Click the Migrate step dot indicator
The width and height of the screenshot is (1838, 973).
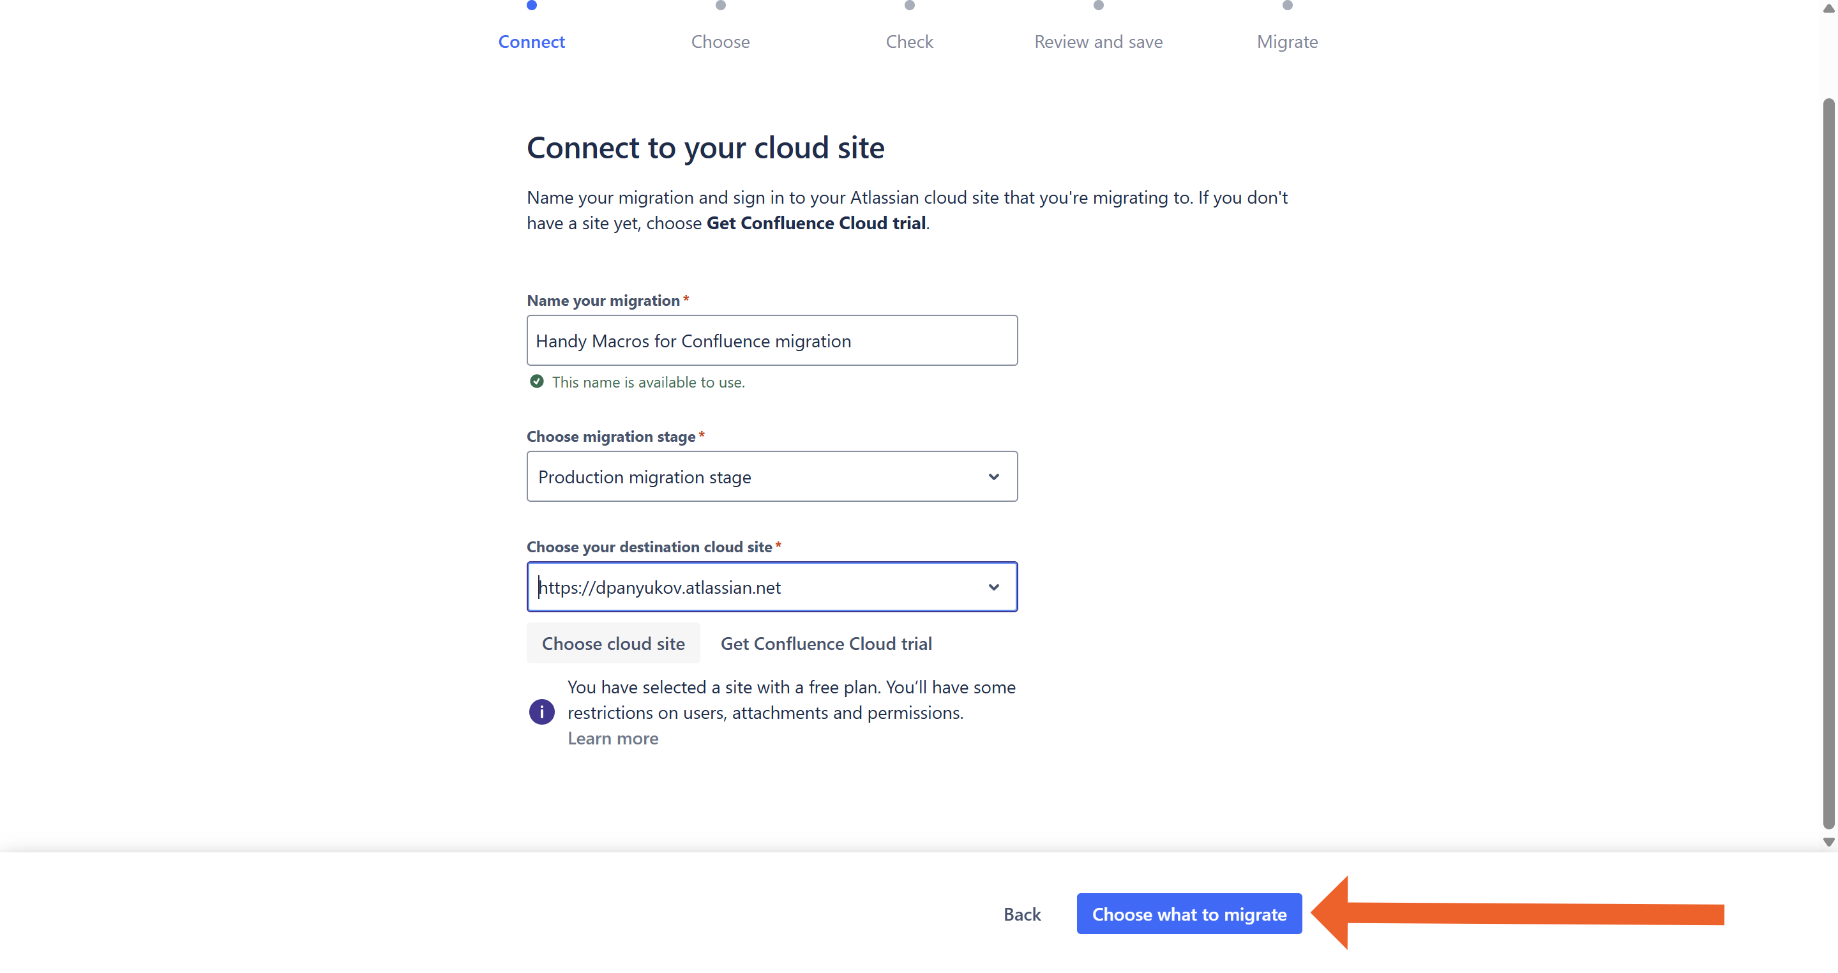[1287, 6]
